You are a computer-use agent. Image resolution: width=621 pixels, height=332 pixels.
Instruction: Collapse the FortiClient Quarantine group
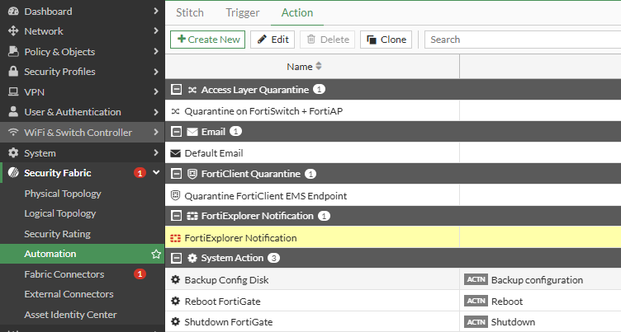pos(176,174)
